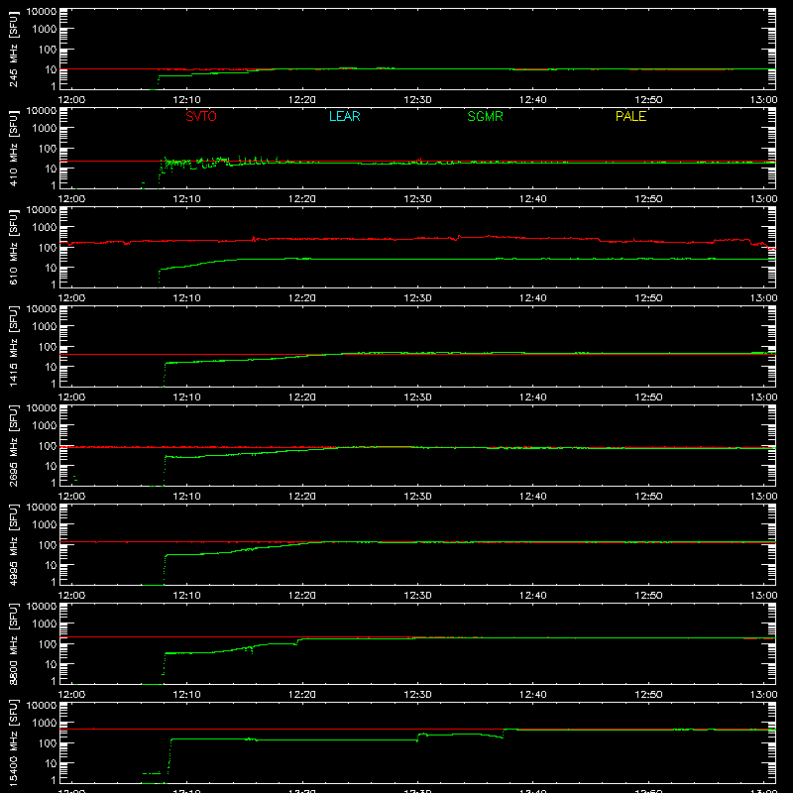Click the noisy SGMR burst in the 410 MHz plot
This screenshot has height=793, width=793.
[x=217, y=163]
